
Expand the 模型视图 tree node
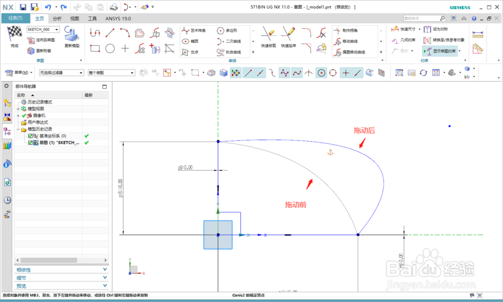click(18, 109)
